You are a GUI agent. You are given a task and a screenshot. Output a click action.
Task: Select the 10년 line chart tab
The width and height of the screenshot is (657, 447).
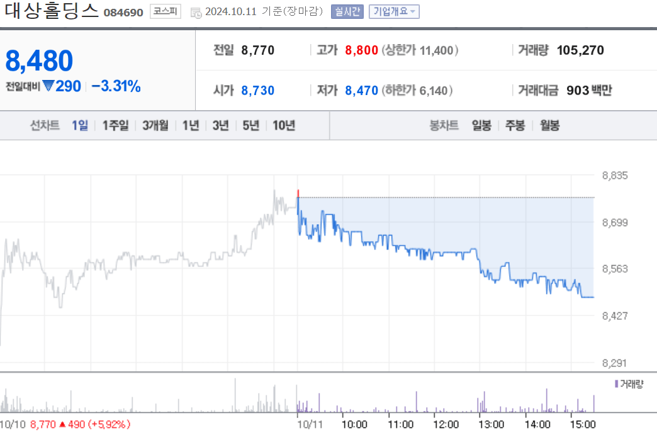[284, 125]
